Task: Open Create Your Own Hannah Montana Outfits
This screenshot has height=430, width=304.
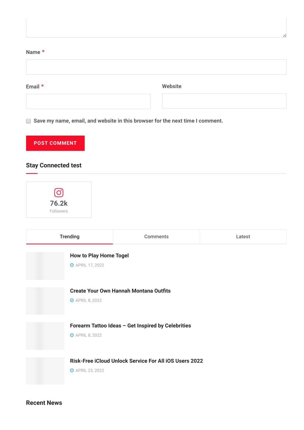Action: tap(120, 291)
